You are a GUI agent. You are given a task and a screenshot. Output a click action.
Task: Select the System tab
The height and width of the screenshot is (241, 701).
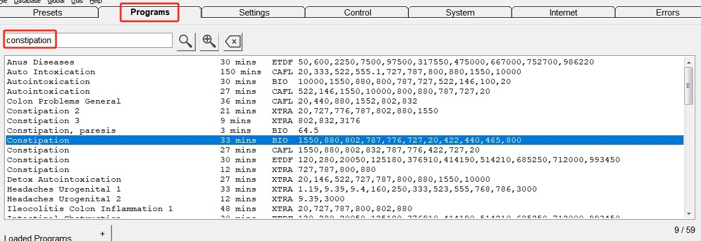click(460, 13)
